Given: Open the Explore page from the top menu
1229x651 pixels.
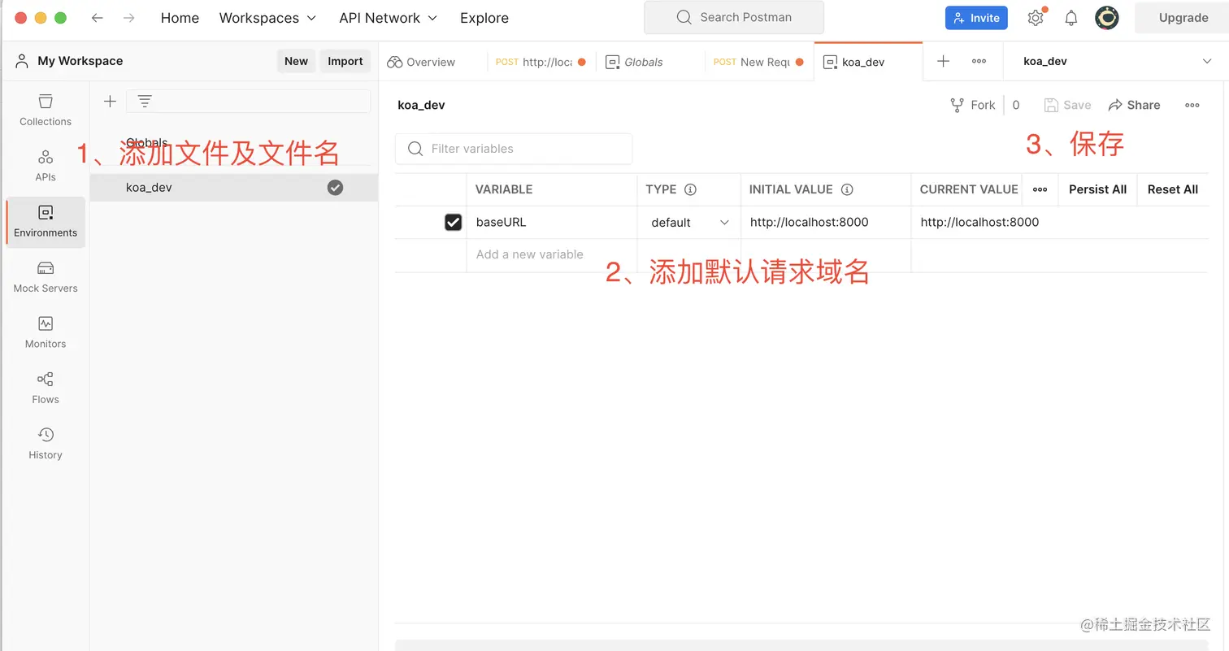Looking at the screenshot, I should click(484, 17).
